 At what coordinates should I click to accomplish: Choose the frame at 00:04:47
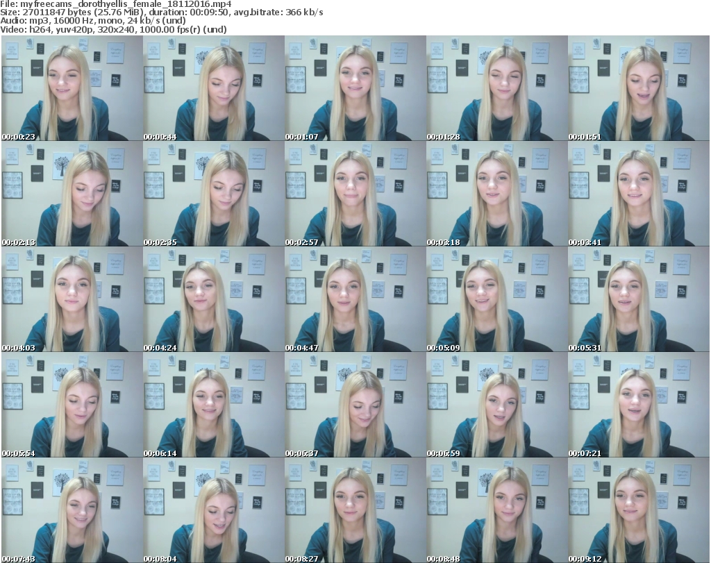coord(354,299)
